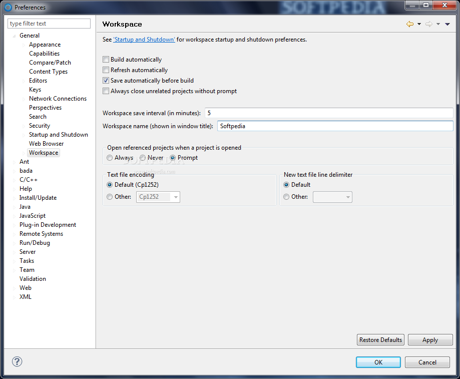Click the type filter text field
Image resolution: width=460 pixels, height=379 pixels.
(49, 24)
